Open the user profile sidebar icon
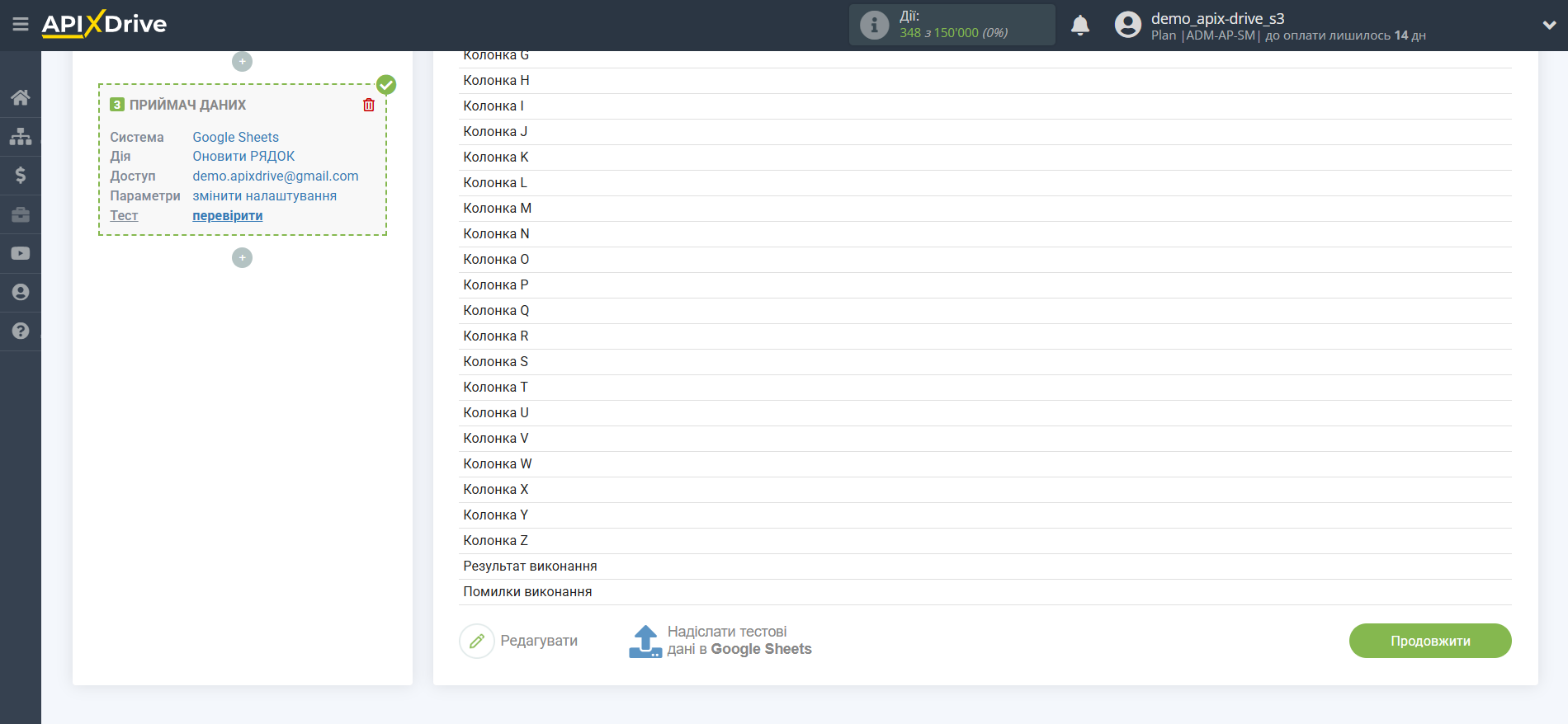 21,292
